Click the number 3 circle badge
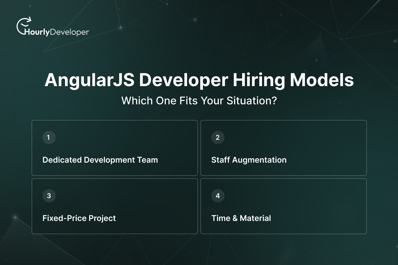Image resolution: width=398 pixels, height=265 pixels. pyautogui.click(x=49, y=196)
